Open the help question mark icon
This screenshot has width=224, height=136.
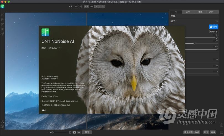click(2, 126)
